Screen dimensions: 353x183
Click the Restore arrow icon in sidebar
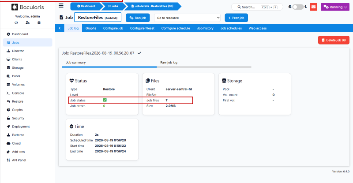point(8,101)
